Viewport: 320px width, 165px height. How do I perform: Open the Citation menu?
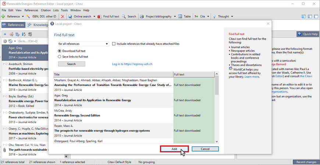(46, 10)
